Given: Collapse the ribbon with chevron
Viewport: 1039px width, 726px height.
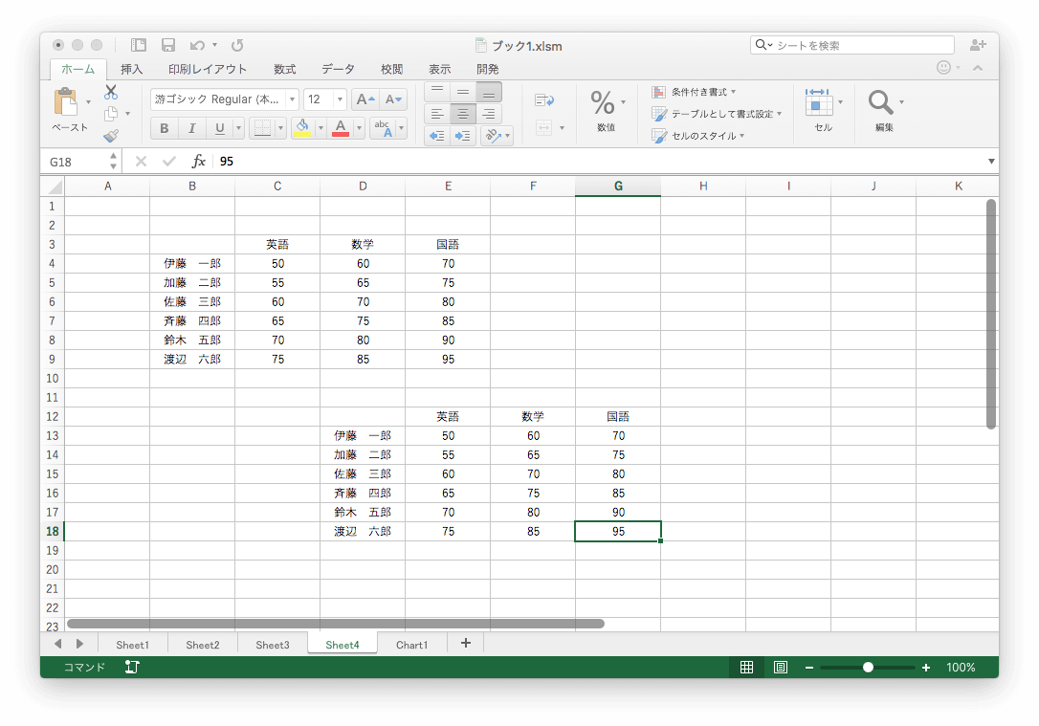Looking at the screenshot, I should (978, 68).
